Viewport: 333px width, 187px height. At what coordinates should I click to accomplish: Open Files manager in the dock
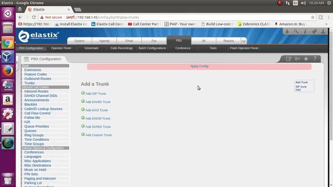pos(8,28)
